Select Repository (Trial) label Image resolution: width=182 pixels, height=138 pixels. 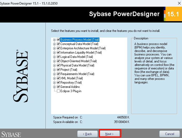[x=71, y=83]
